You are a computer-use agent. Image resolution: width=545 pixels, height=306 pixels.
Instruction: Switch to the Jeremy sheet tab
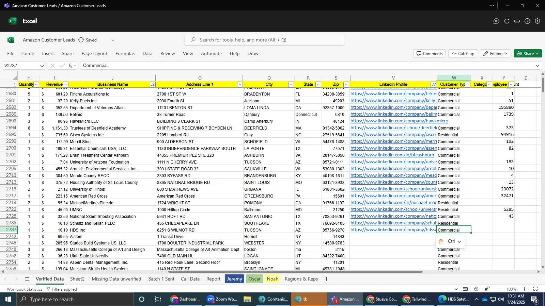pyautogui.click(x=234, y=279)
